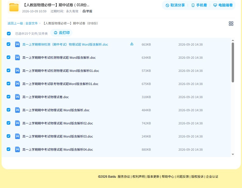Click the 742KB size value
The image size is (242, 188).
[146, 123]
